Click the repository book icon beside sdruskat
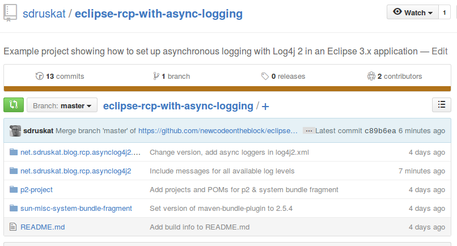Screen dimensions: 457x246 (10, 13)
